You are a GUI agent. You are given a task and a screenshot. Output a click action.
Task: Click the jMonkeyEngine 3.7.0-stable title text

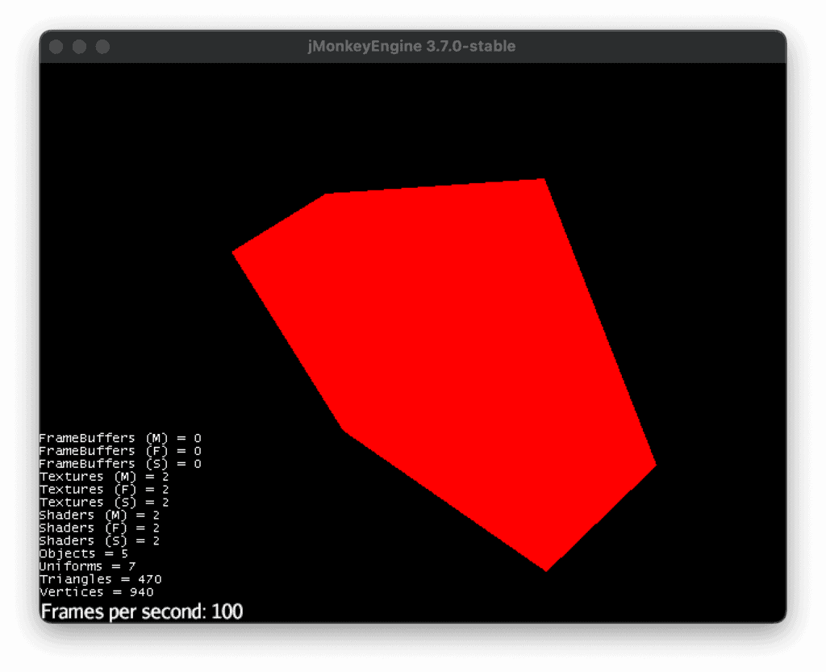click(x=411, y=47)
